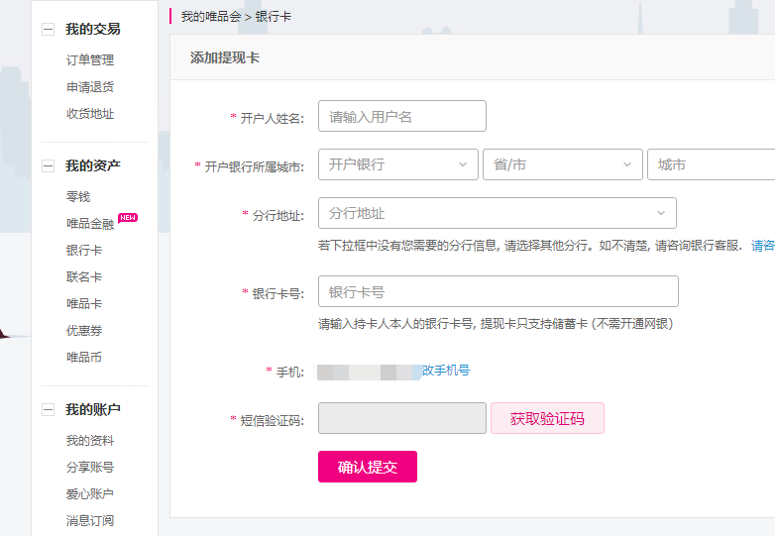Viewport: 775px width, 536px height.
Task: Open 优惠券 in sidebar
Action: pos(84,330)
